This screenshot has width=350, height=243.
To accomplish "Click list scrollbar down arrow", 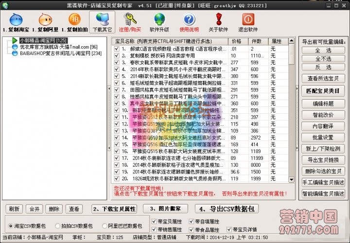I will point(291,179).
